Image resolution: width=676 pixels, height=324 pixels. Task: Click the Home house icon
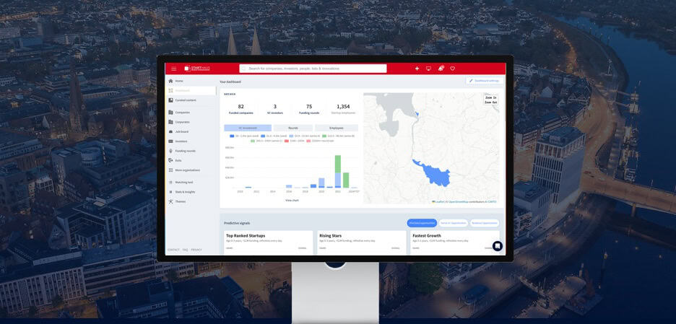[x=170, y=81]
